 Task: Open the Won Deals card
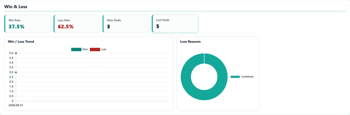[126, 24]
